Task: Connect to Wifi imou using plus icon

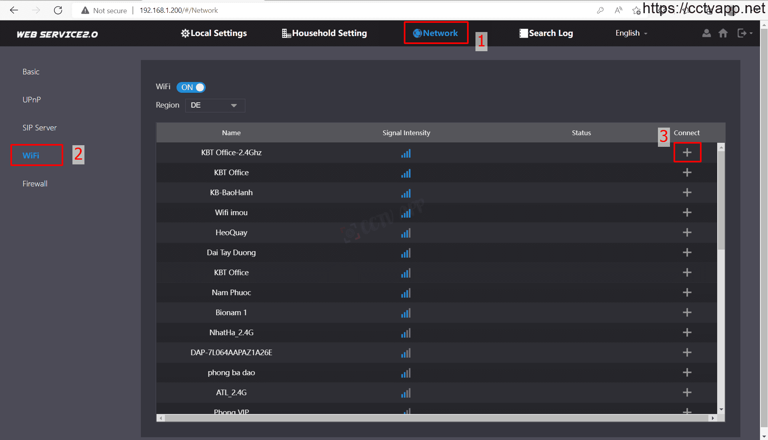Action: (687, 212)
